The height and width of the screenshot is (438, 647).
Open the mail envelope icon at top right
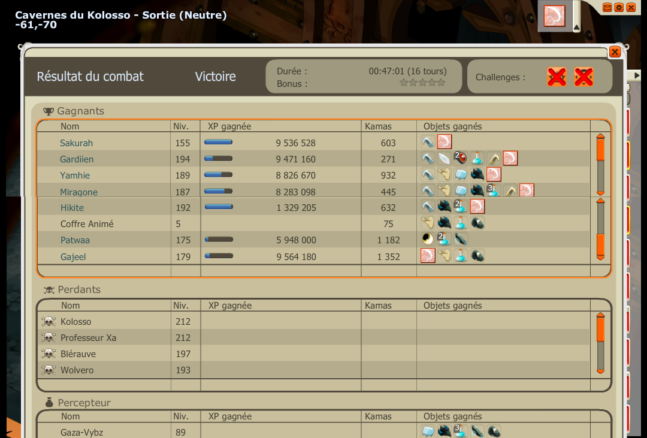pyautogui.click(x=607, y=7)
